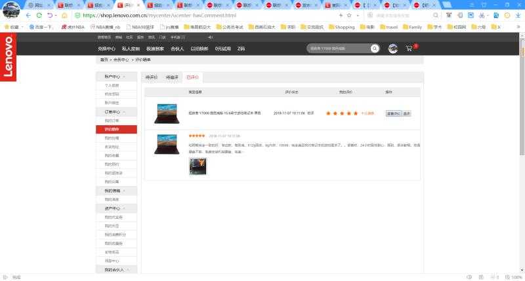Open the NBA直播_nb bookmark
The width and height of the screenshot is (525, 281).
[x=106, y=27]
